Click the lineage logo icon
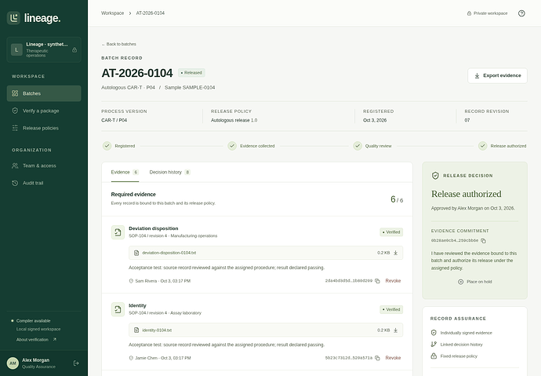Image resolution: width=541 pixels, height=376 pixels. click(13, 18)
